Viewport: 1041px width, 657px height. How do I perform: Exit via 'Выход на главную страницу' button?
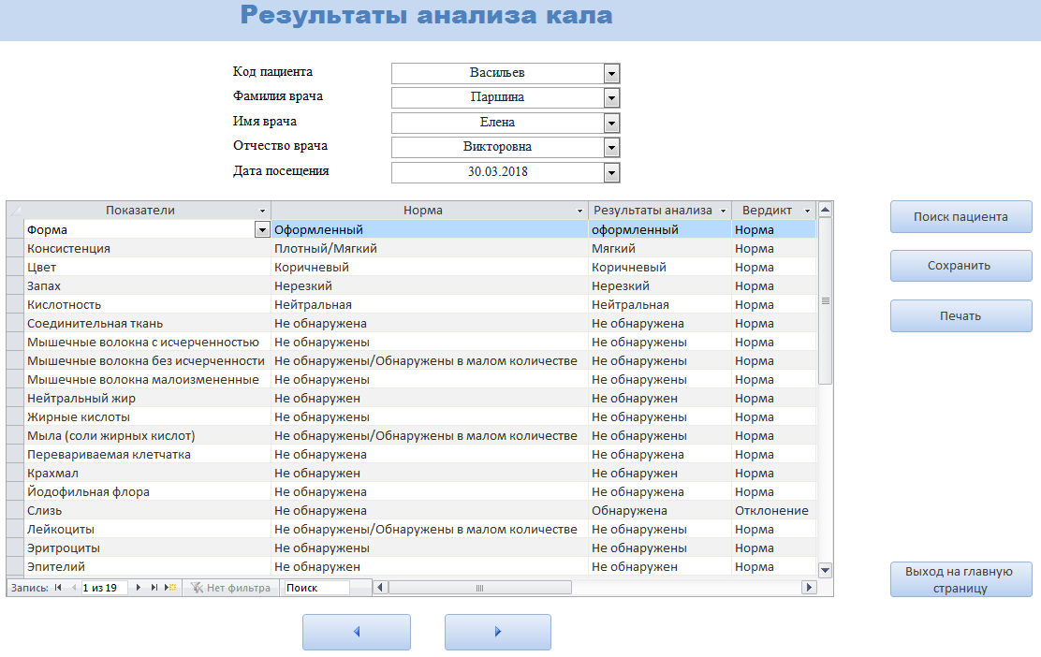click(x=960, y=579)
